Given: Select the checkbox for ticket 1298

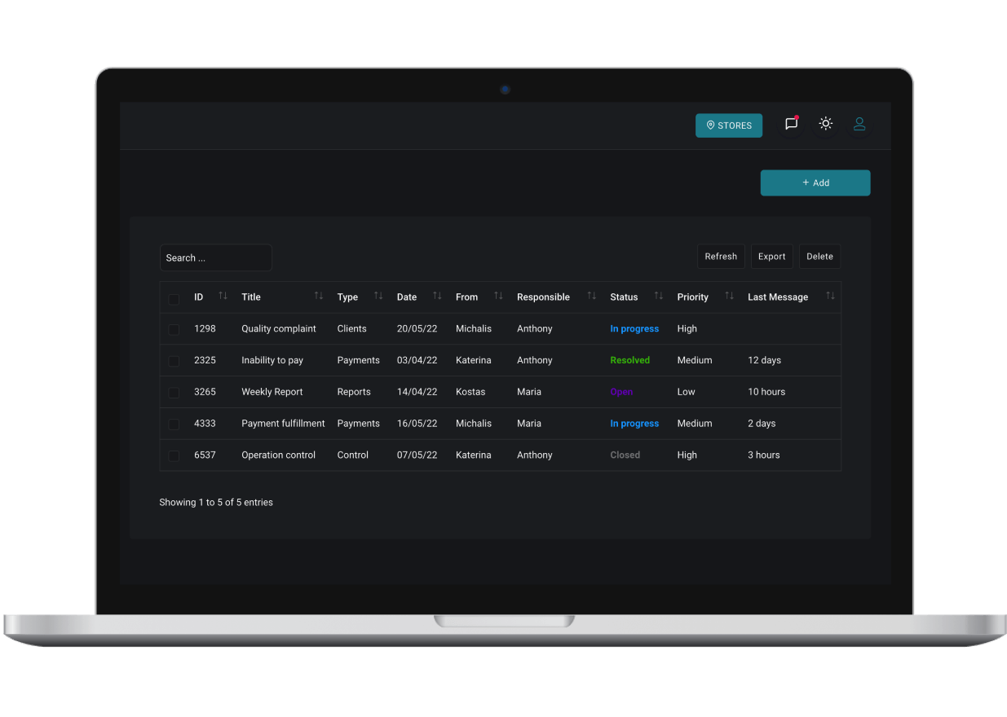Looking at the screenshot, I should pos(174,330).
